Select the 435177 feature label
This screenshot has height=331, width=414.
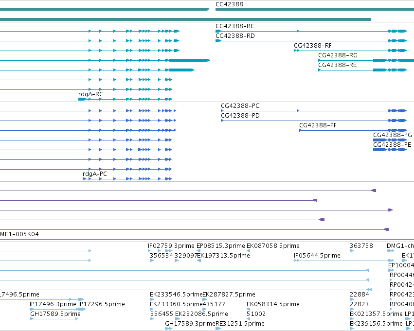pyautogui.click(x=214, y=304)
